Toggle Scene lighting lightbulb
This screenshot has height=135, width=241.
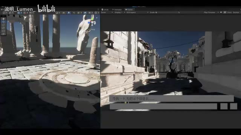click(69, 13)
